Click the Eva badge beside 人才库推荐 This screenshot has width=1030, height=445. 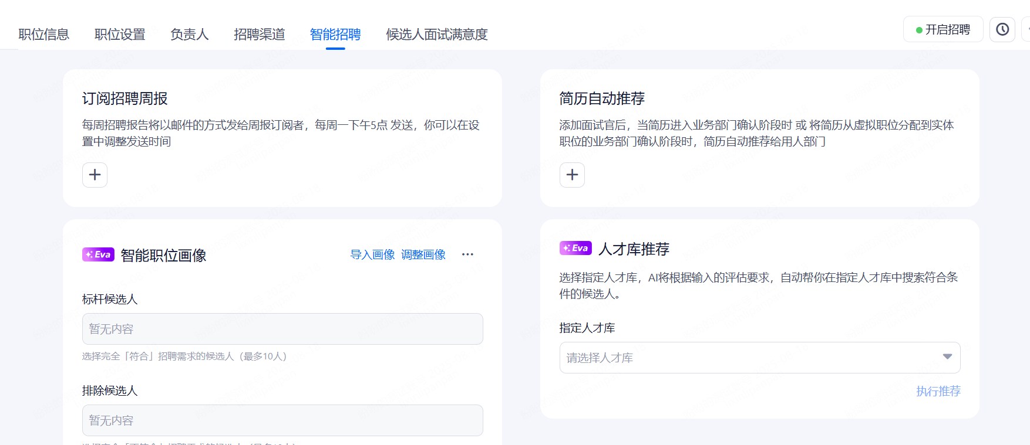pos(575,248)
